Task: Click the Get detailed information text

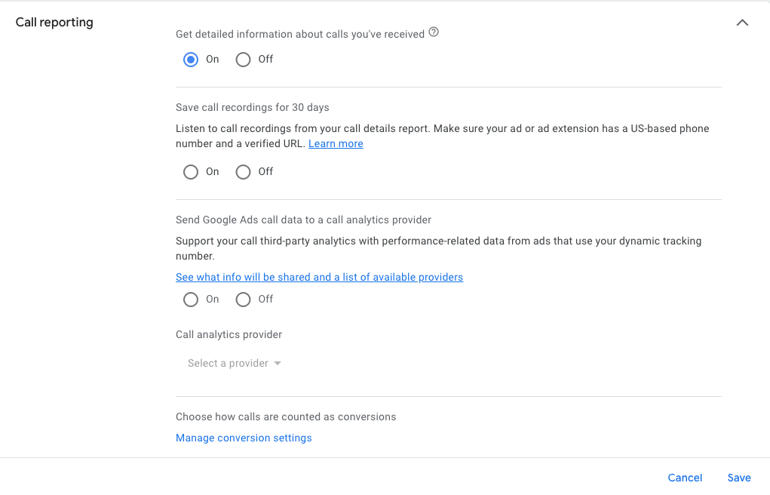Action: (300, 34)
